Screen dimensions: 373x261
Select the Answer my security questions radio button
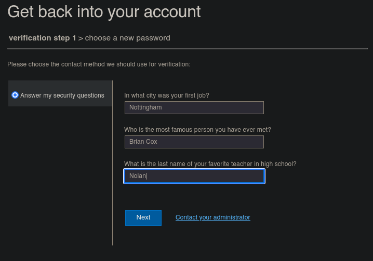[15, 95]
